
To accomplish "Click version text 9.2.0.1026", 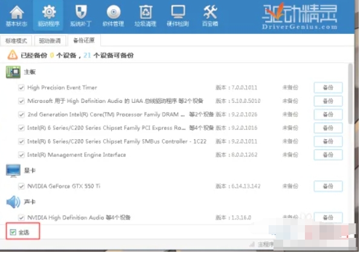I will (244, 115).
